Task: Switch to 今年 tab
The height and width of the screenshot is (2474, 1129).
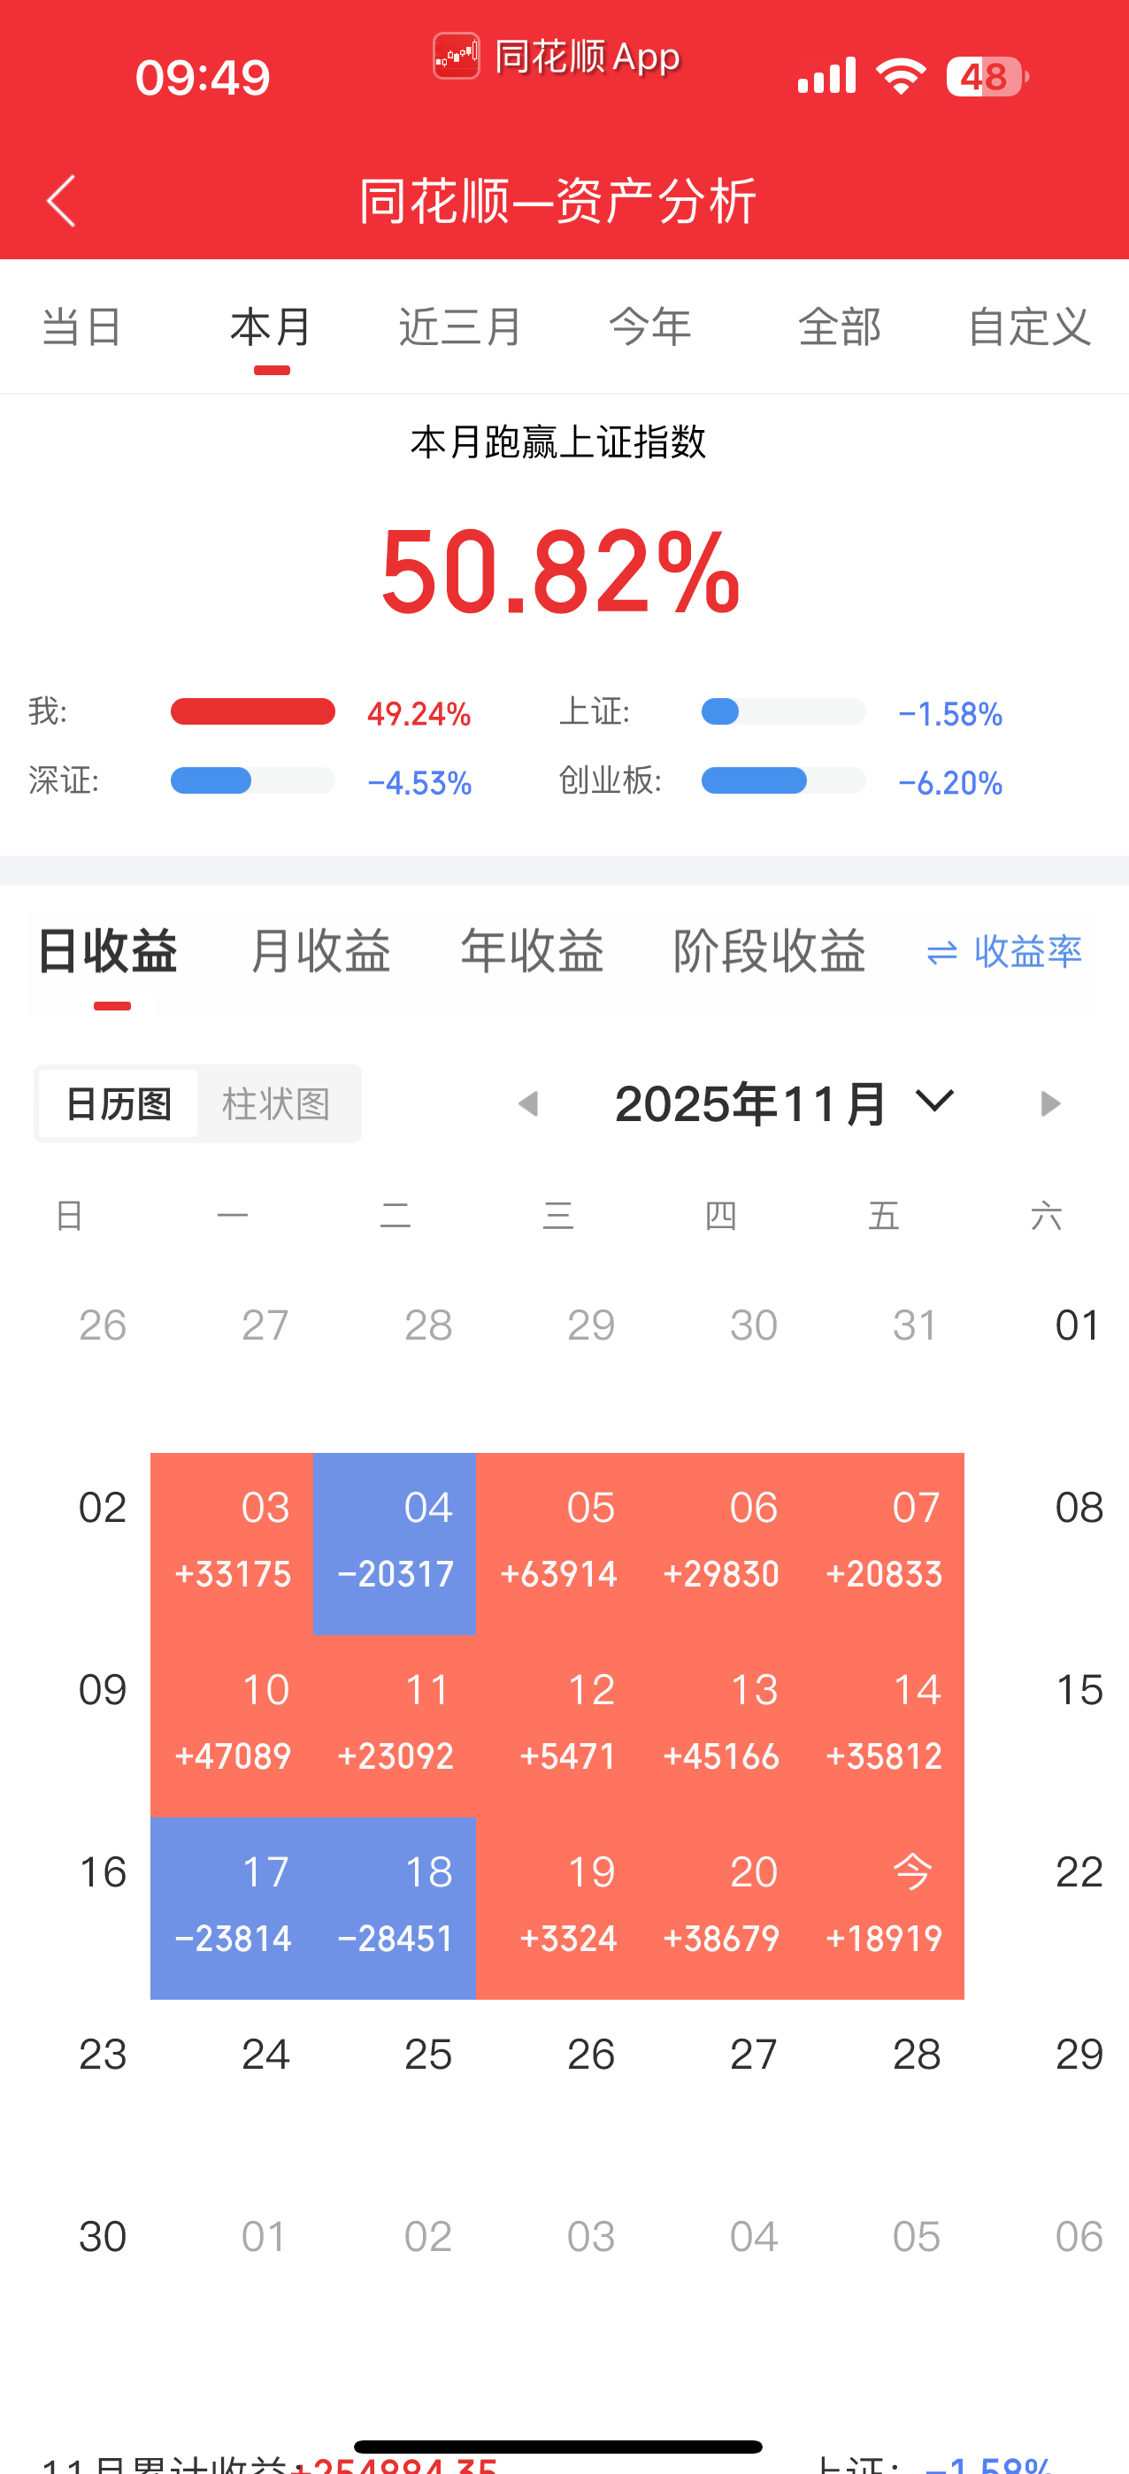Action: [651, 327]
